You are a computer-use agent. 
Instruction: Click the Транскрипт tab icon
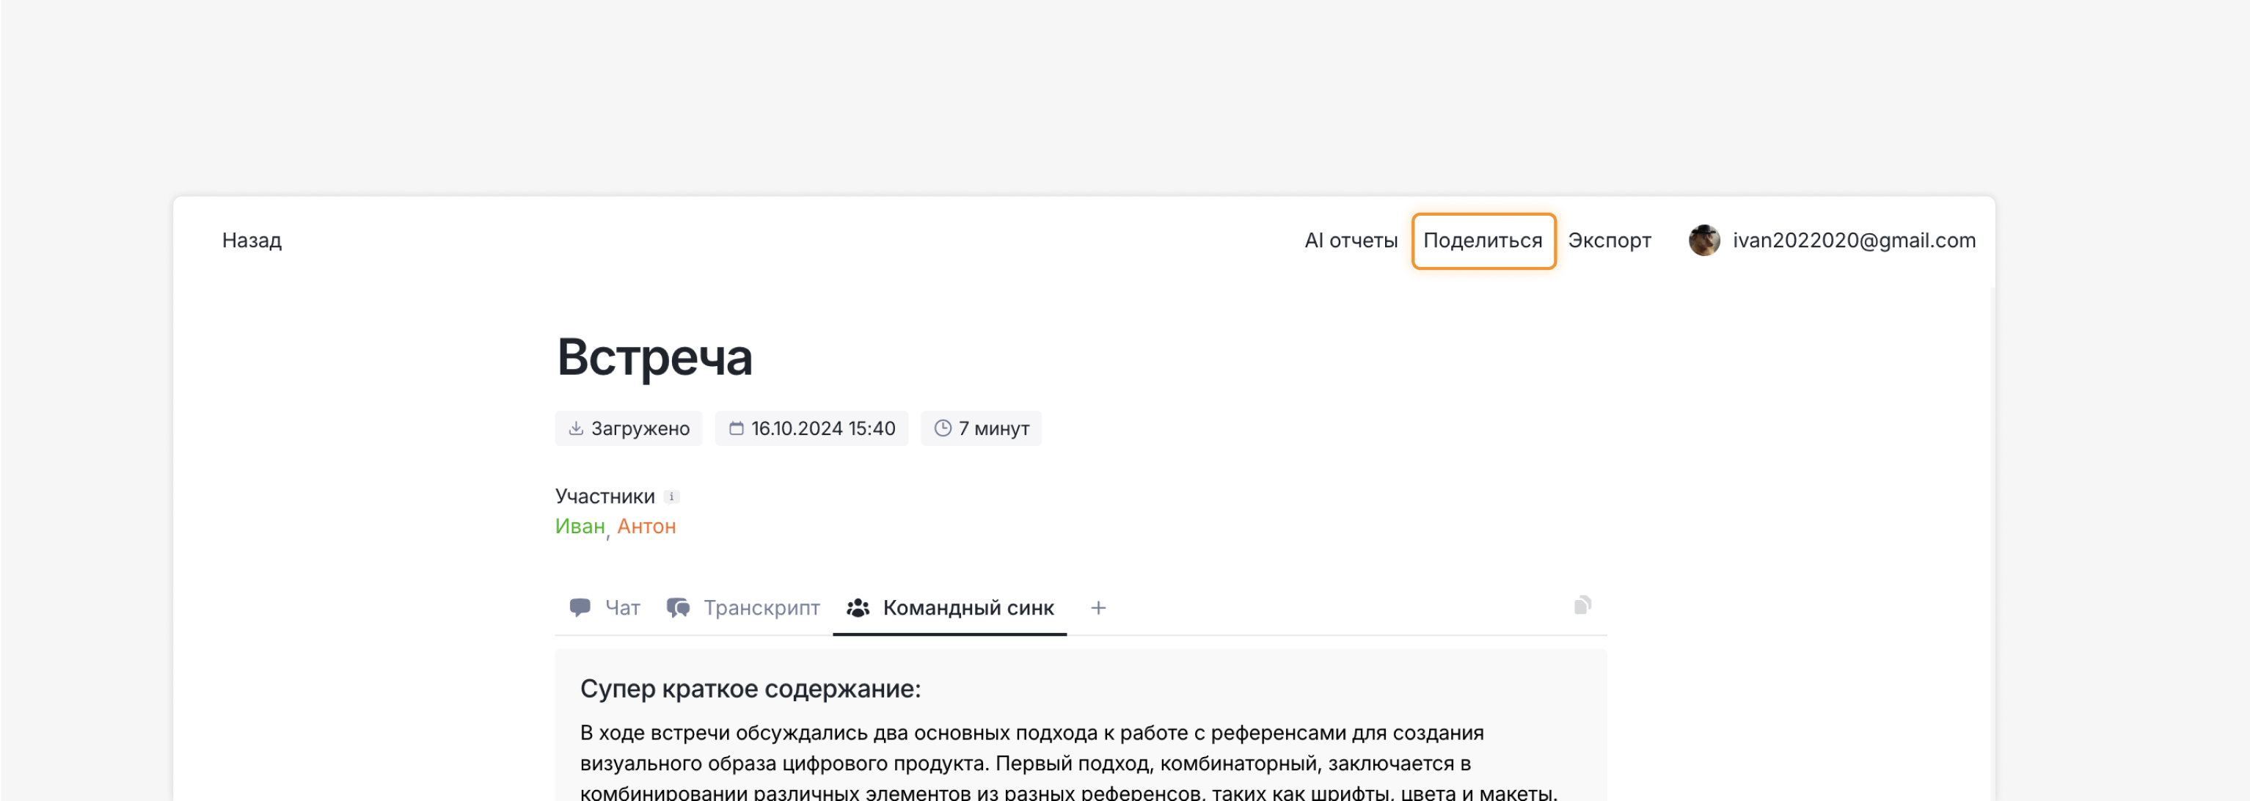click(x=678, y=608)
